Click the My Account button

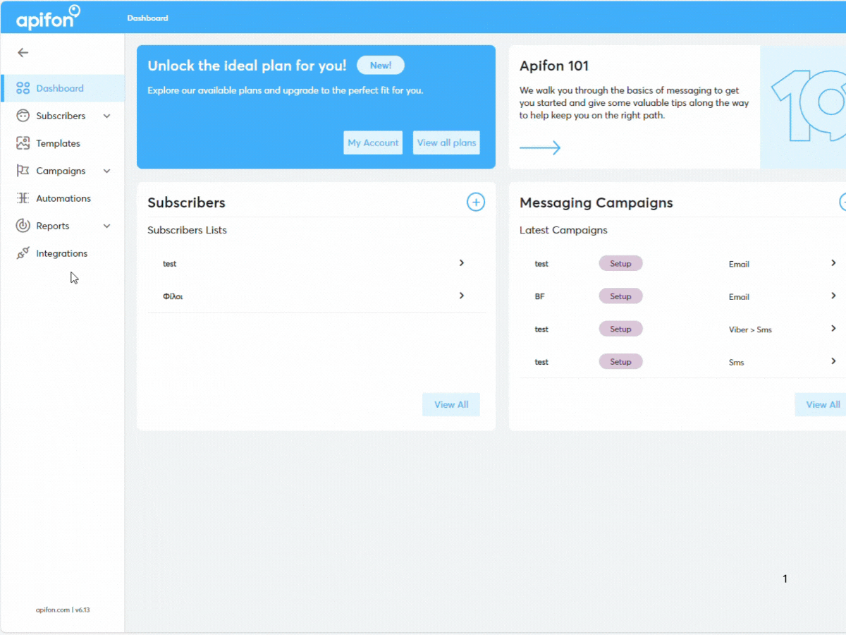point(373,142)
